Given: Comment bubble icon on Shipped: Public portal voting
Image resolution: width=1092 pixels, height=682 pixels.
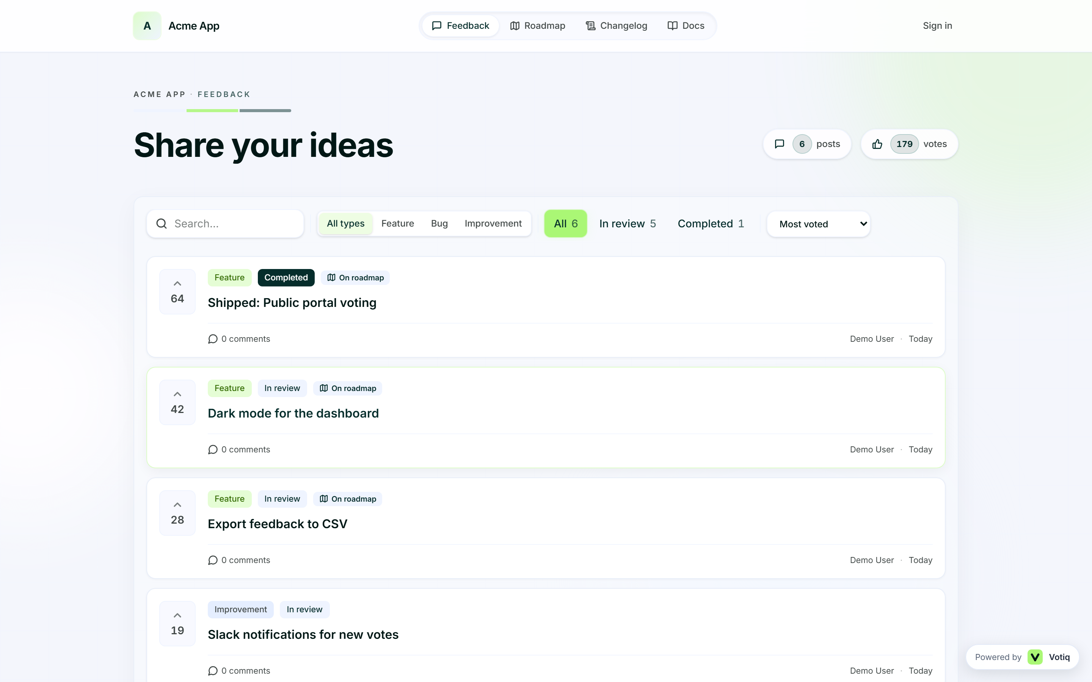Looking at the screenshot, I should [213, 339].
